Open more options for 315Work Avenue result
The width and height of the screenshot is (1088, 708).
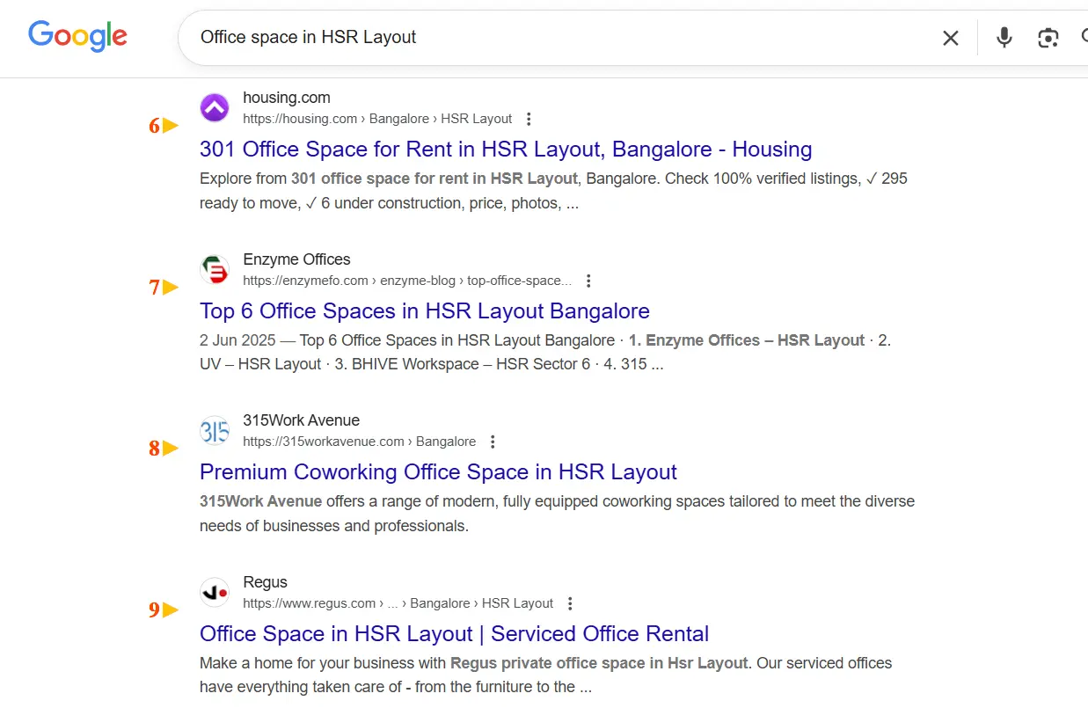(x=493, y=442)
